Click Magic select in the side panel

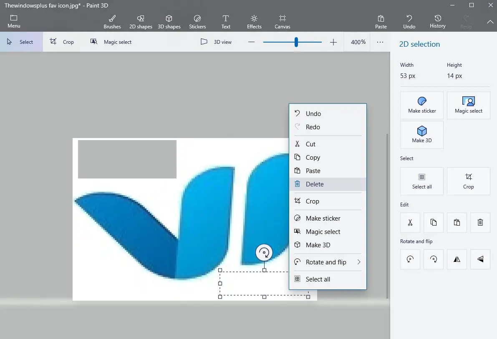tap(469, 105)
